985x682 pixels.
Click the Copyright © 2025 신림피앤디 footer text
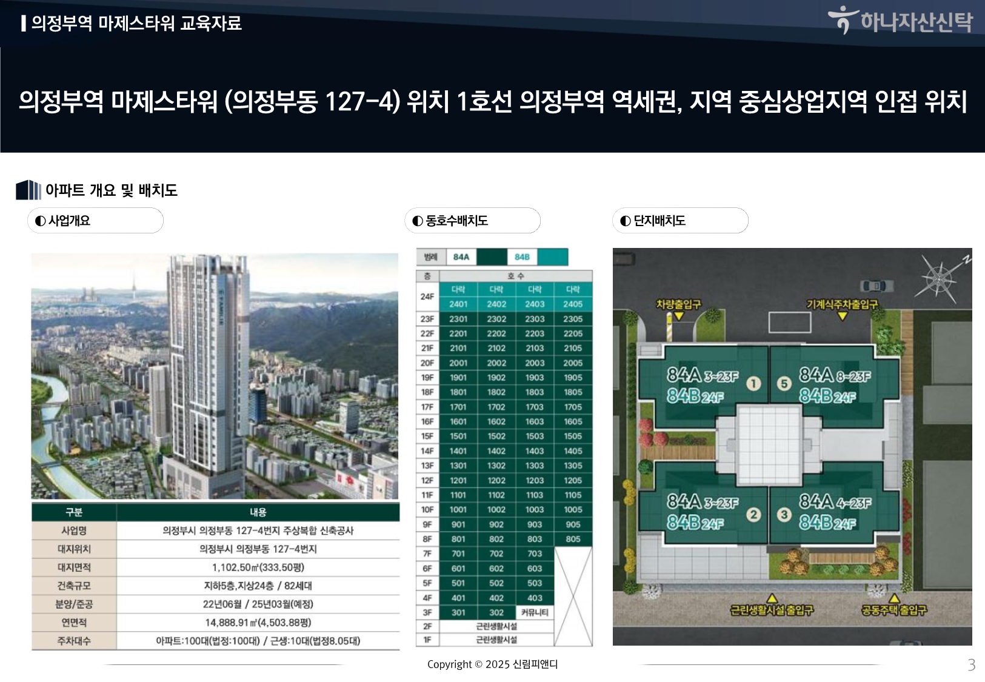tap(492, 664)
